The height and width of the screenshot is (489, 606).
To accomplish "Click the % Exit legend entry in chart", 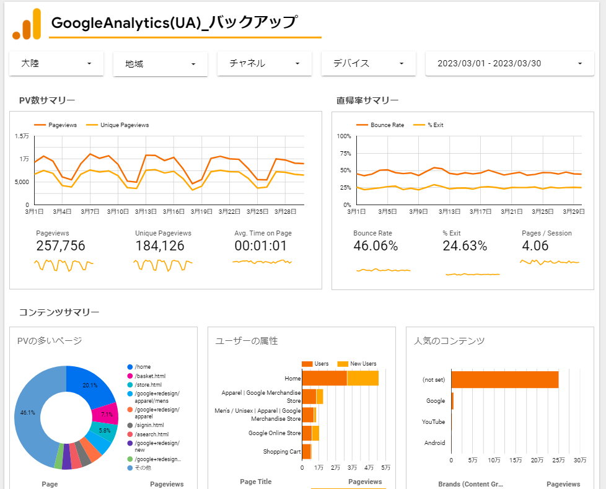I will pyautogui.click(x=428, y=125).
